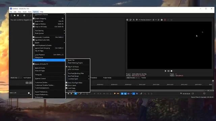Open Properties gear icon in main toolbar

[24, 15]
